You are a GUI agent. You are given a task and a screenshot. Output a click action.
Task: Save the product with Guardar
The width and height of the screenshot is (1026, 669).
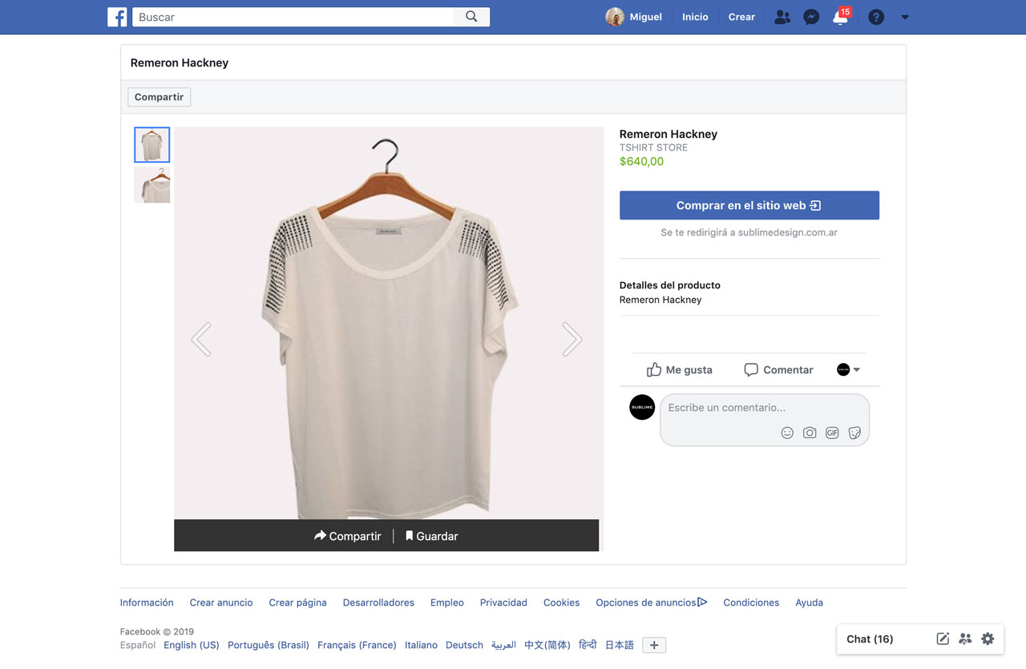point(431,536)
